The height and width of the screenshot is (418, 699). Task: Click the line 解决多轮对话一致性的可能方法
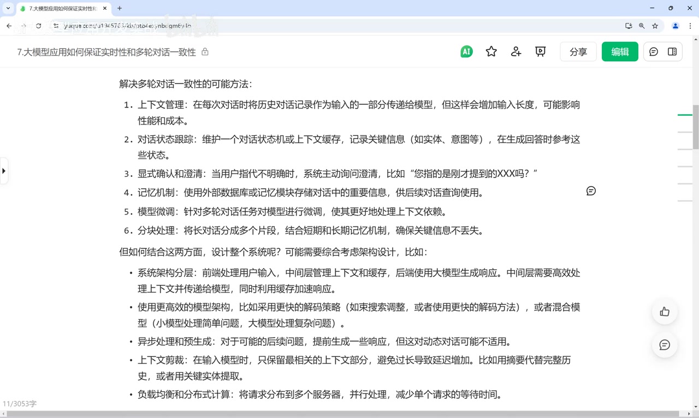pos(186,84)
